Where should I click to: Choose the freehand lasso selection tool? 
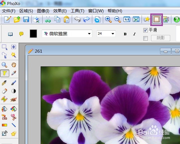coord(4,55)
